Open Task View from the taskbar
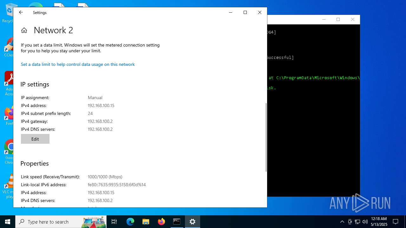Screen dimensions: 406x228 pyautogui.click(x=114, y=222)
